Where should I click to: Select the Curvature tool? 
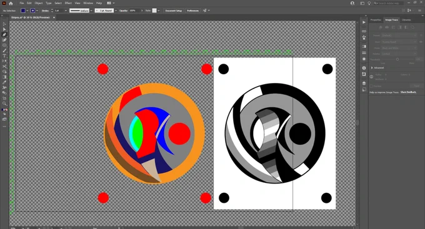tap(4, 40)
